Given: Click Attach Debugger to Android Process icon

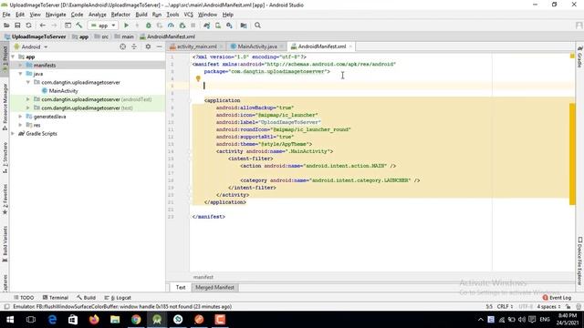Looking at the screenshot, I should [182, 26].
